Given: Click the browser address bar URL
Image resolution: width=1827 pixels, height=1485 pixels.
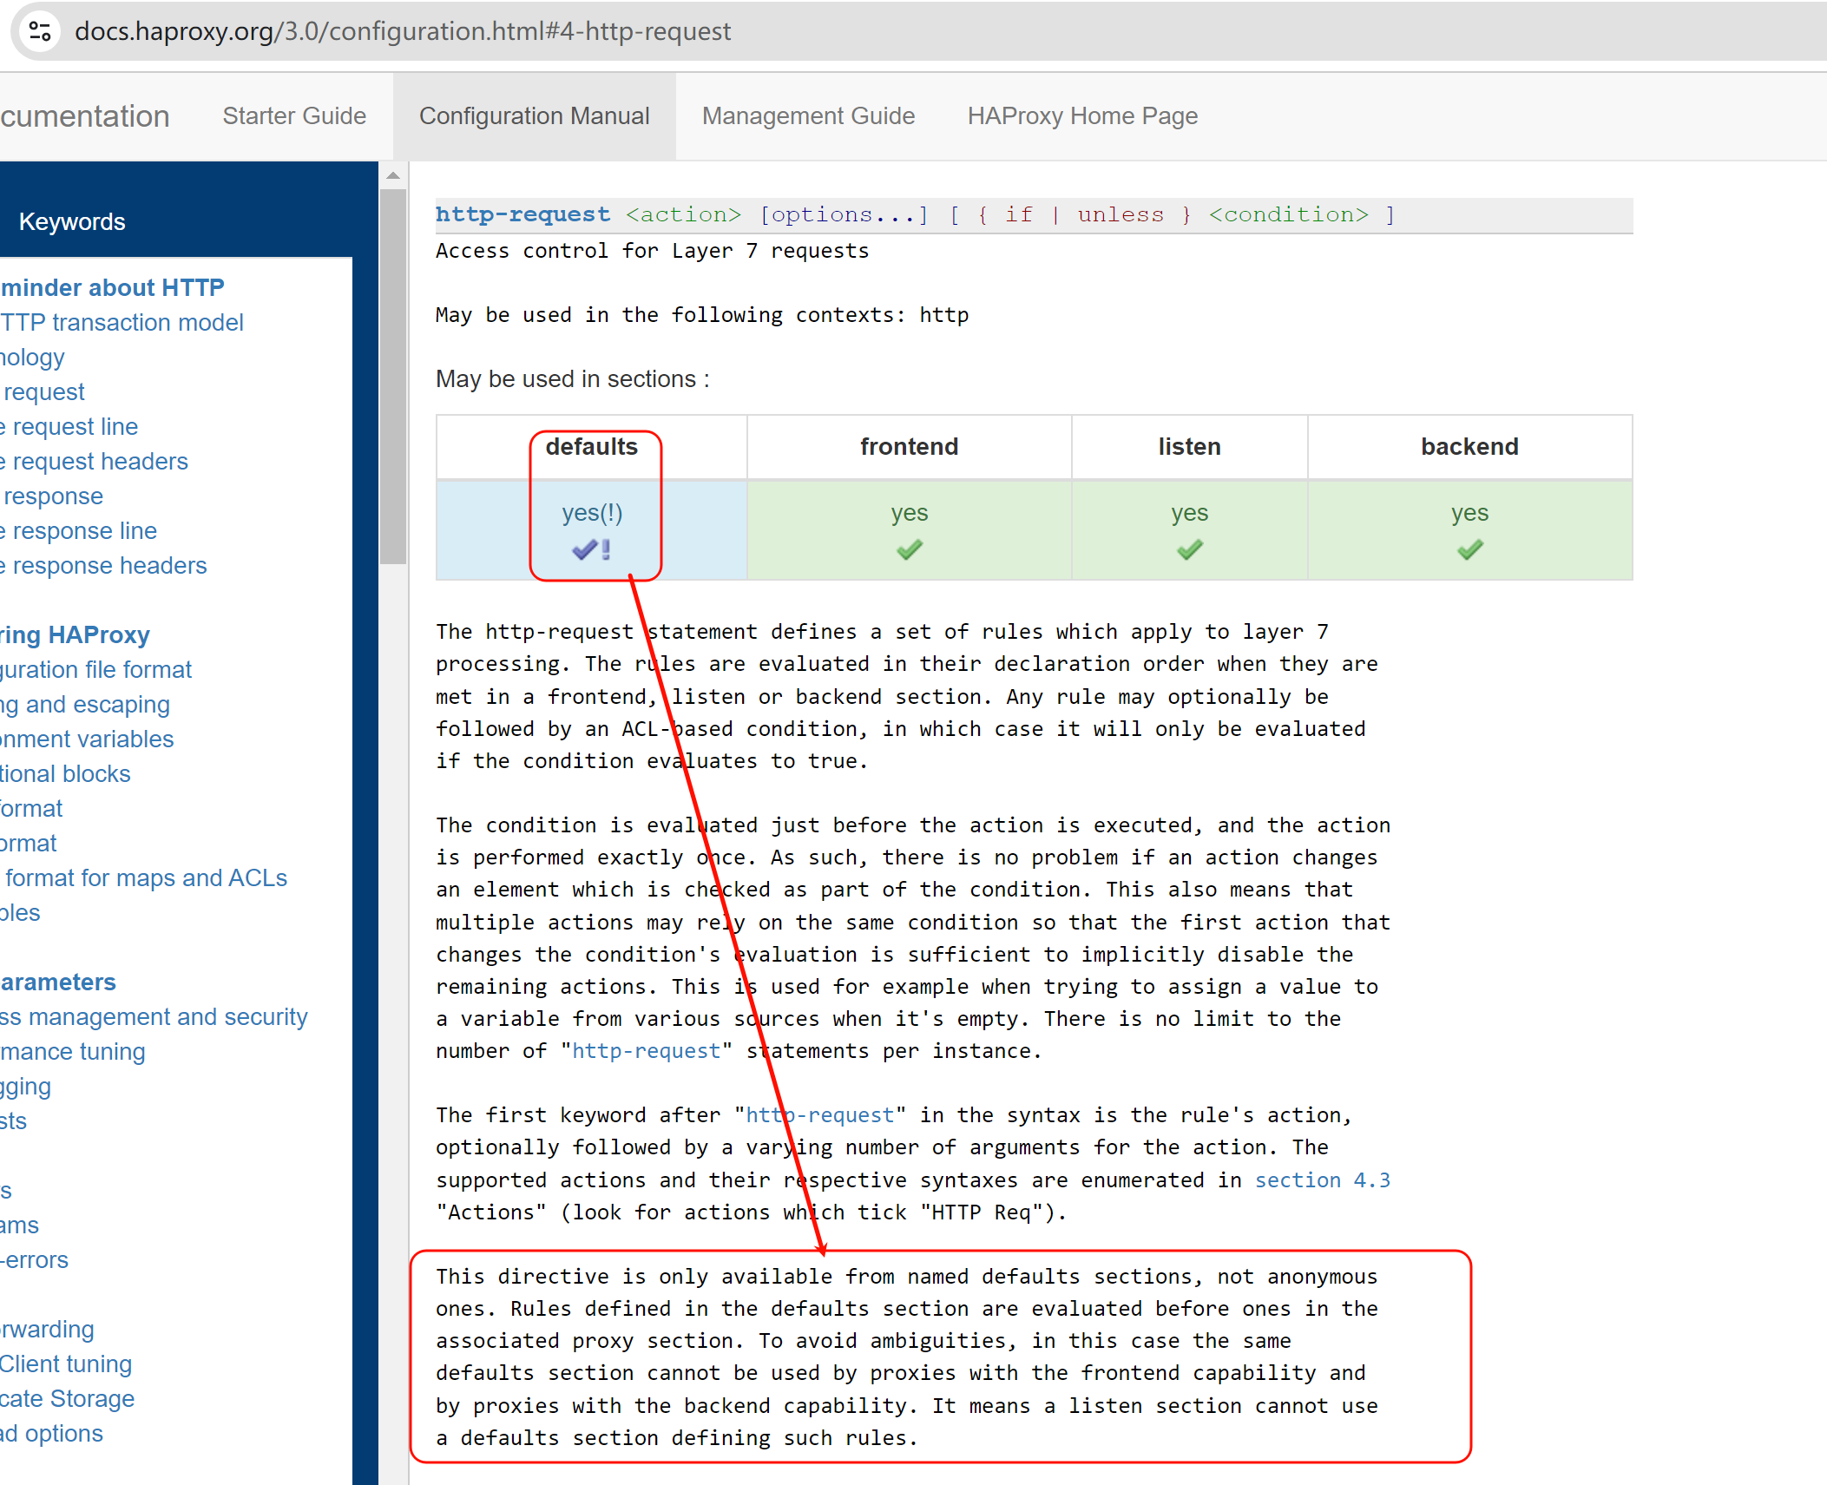Looking at the screenshot, I should (403, 32).
